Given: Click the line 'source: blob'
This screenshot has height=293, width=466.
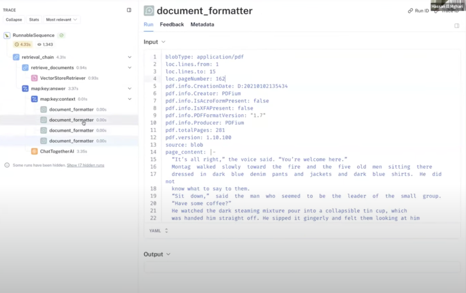Looking at the screenshot, I should pos(184,145).
